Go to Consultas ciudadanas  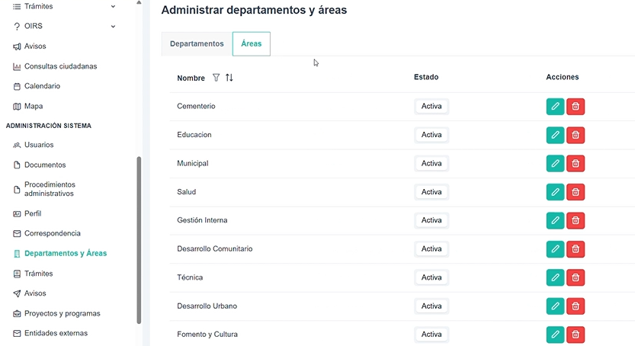pyautogui.click(x=60, y=66)
